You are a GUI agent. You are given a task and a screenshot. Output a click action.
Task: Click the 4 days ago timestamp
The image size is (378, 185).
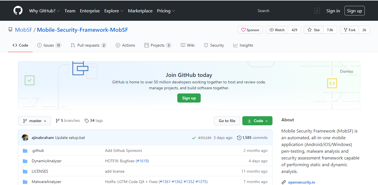pos(258,161)
